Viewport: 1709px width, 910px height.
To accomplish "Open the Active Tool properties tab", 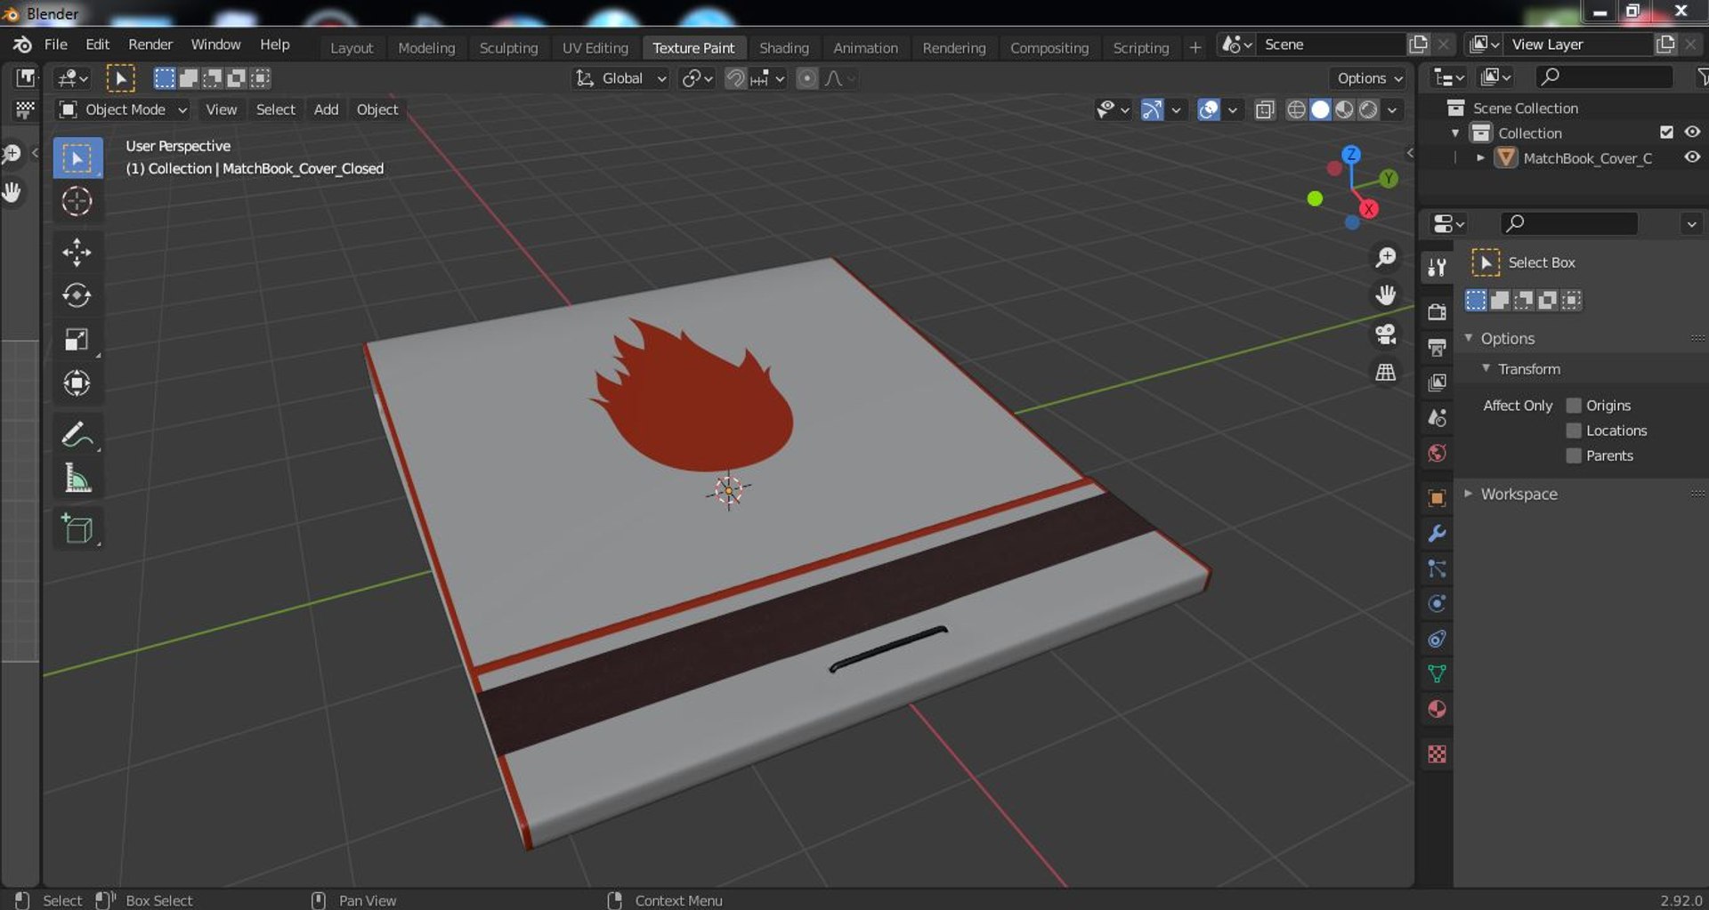I will pyautogui.click(x=1437, y=267).
